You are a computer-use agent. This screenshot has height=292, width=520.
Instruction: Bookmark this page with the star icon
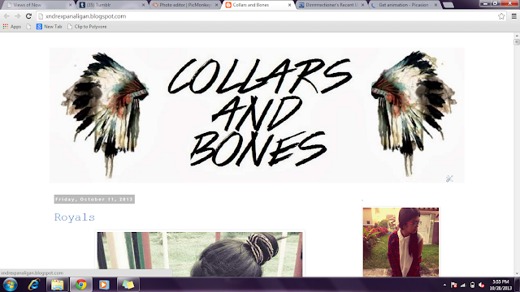[x=501, y=16]
